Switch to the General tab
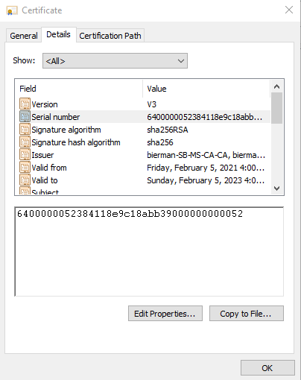This screenshot has height=380, width=301. [24, 36]
